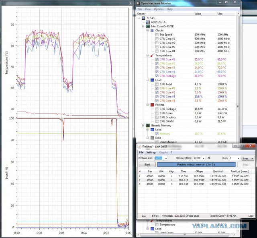This screenshot has width=257, height=238.
Task: Click the 777-PC computer icon
Action: [x=144, y=18]
